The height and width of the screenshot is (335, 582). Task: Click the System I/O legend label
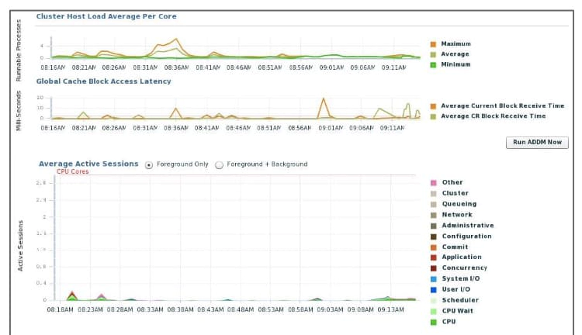(461, 278)
